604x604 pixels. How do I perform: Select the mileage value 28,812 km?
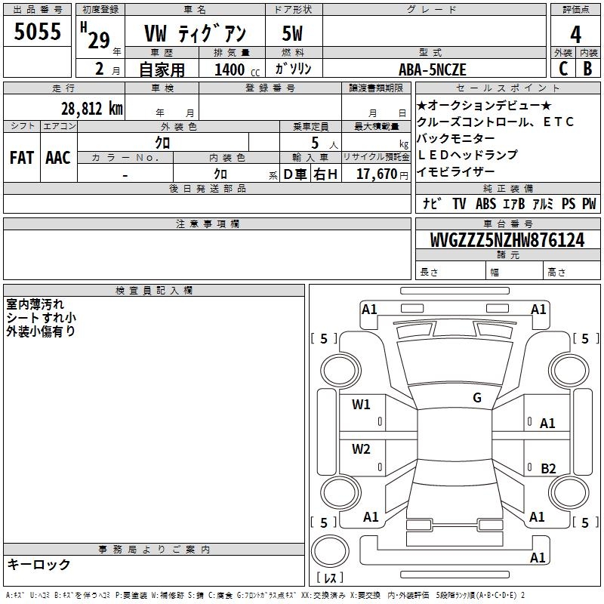pyautogui.click(x=91, y=108)
